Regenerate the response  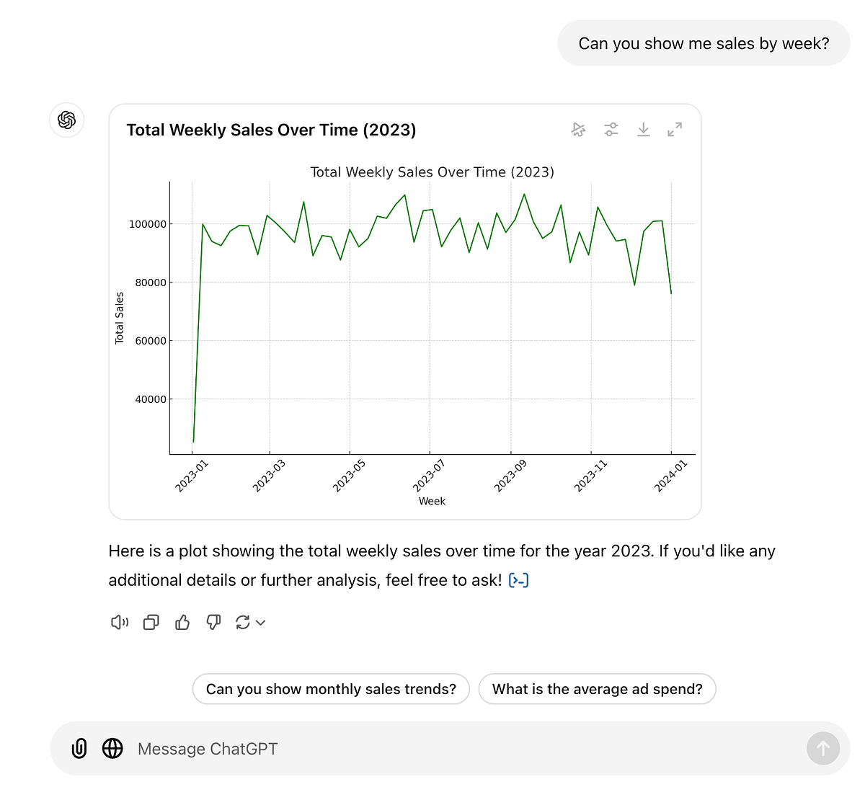coord(243,622)
